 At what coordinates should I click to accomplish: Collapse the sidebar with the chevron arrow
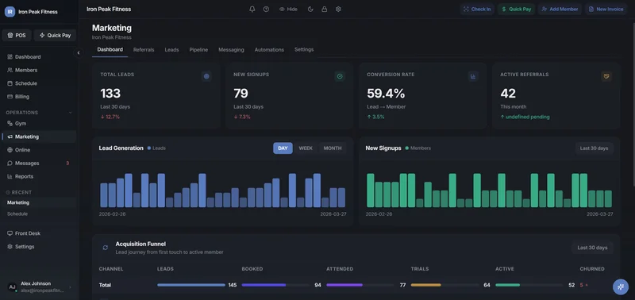(x=78, y=52)
